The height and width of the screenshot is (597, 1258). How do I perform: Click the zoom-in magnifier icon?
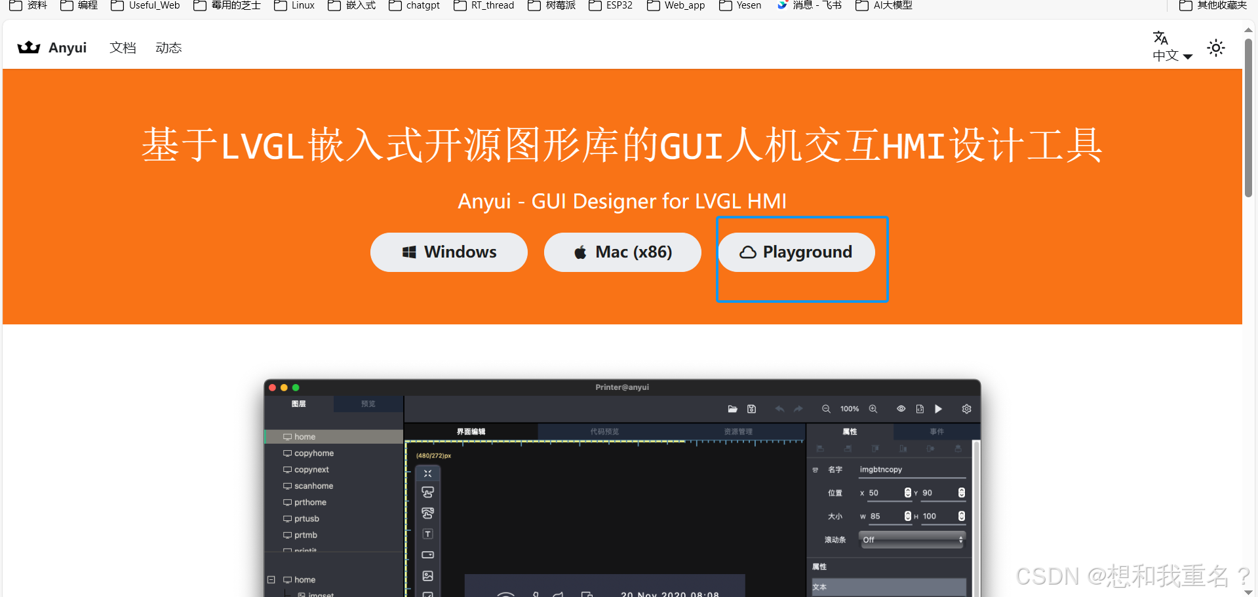873,408
